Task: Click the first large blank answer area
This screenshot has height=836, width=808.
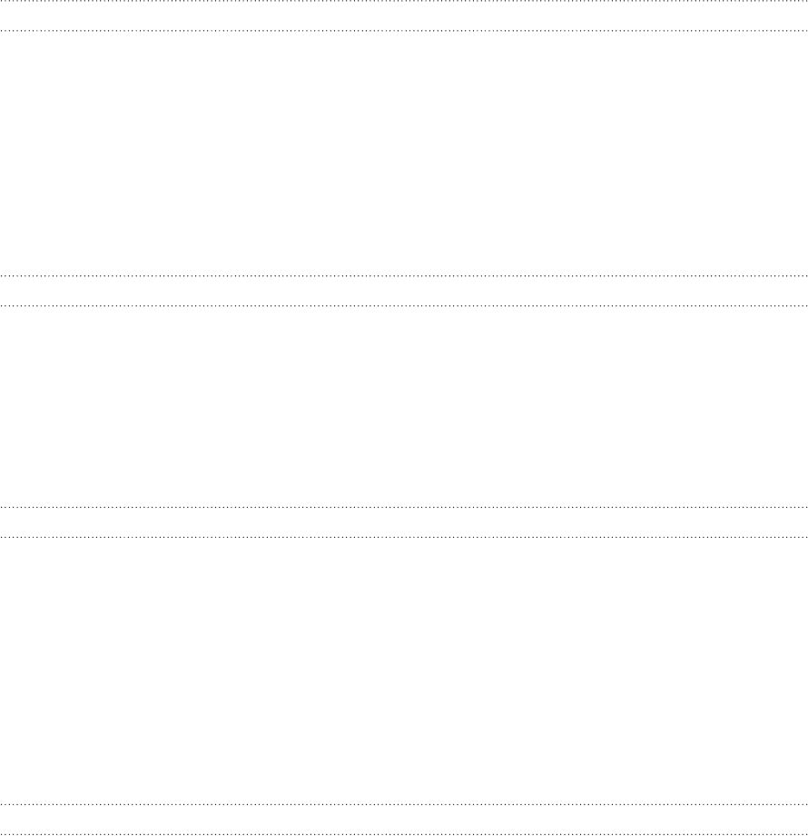Action: click(404, 154)
